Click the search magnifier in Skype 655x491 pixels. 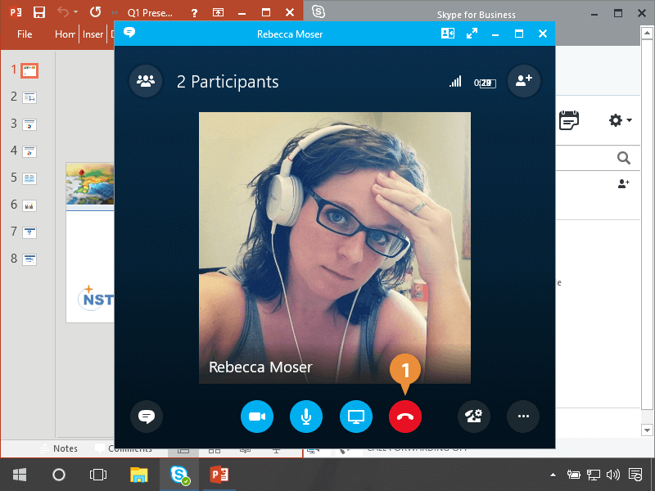pyautogui.click(x=623, y=158)
